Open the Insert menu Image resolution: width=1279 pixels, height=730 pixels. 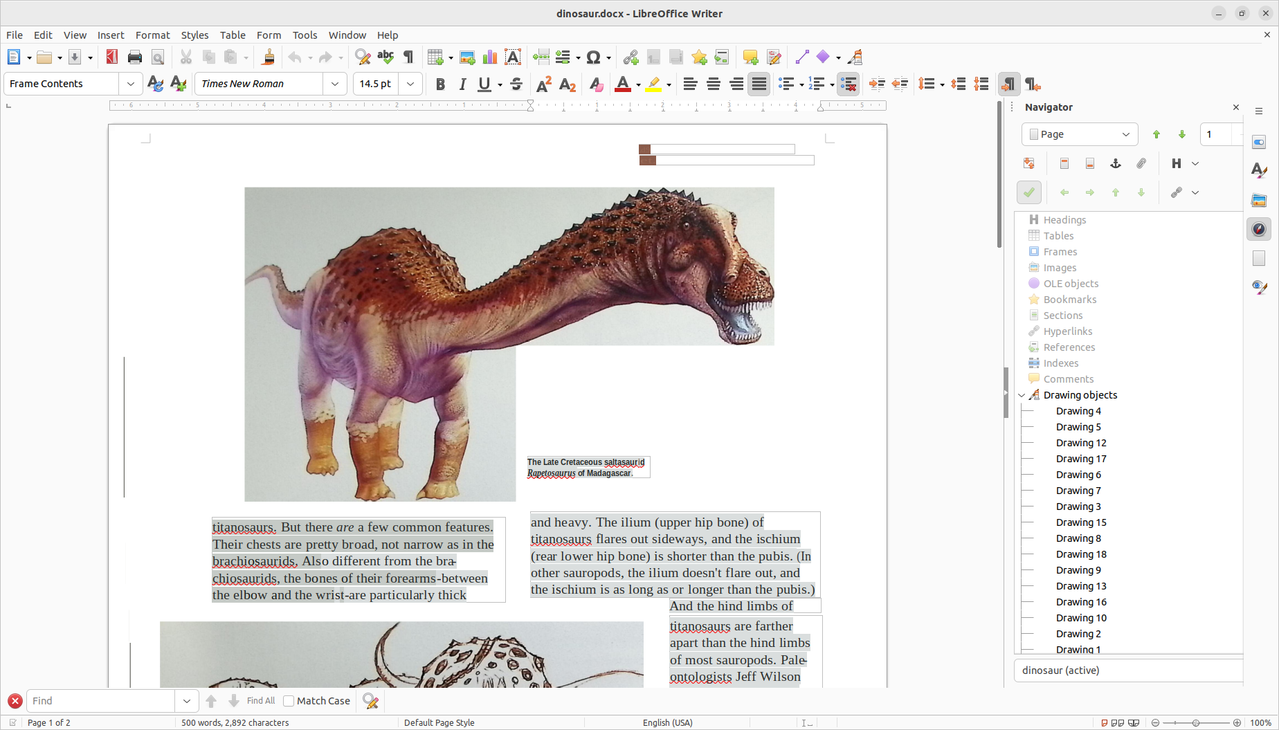pos(111,35)
